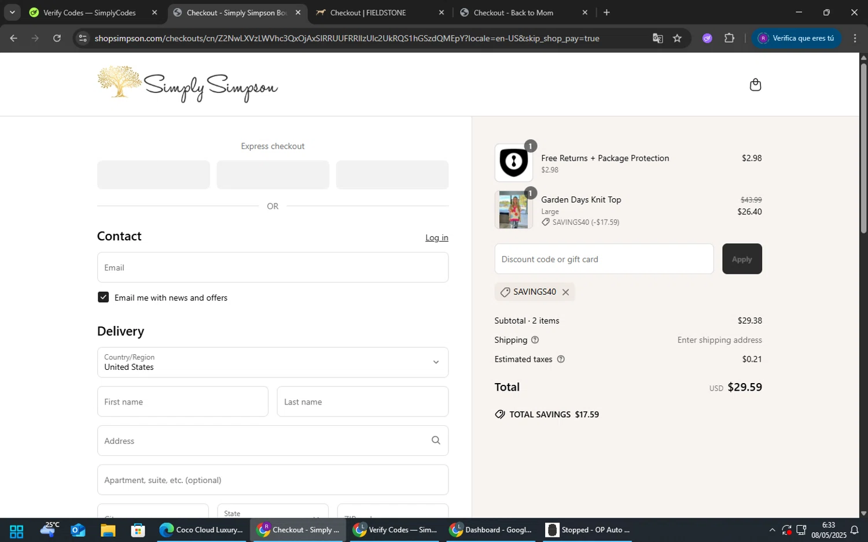Open Outlook from the taskbar

(78, 530)
